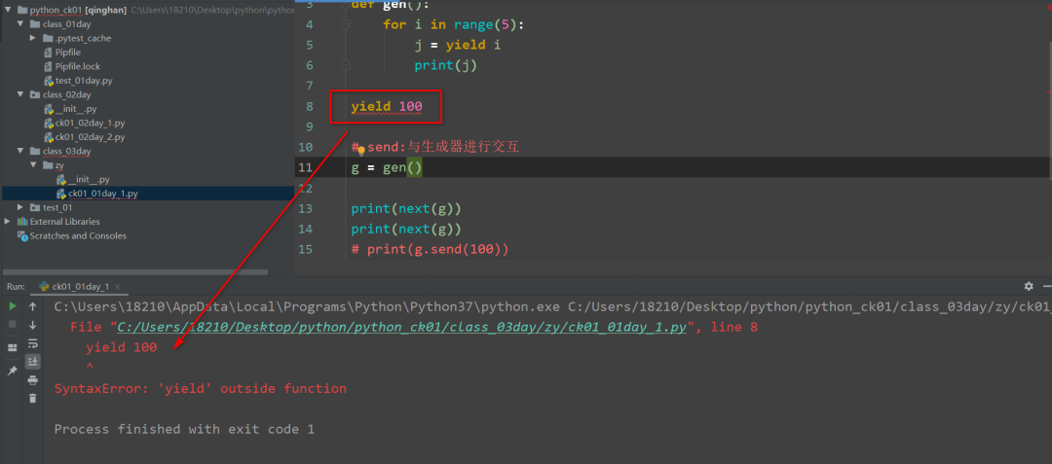Select ck01_01day_1.py in project tree
1052x464 pixels.
click(x=103, y=194)
